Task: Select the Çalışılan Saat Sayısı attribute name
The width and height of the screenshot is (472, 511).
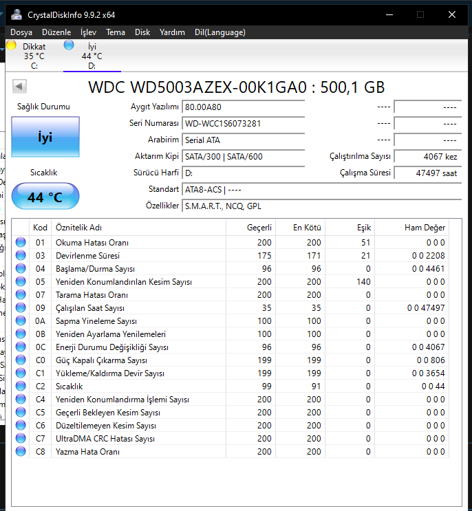Action: pos(90,308)
